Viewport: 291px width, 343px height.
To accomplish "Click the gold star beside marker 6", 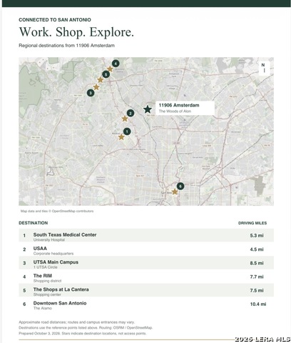I will click(175, 192).
